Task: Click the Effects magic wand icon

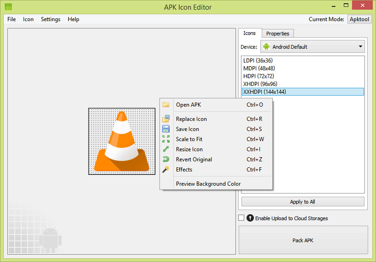Action: pos(166,170)
